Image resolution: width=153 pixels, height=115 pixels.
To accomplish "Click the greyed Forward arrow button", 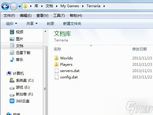I will click(14, 6).
